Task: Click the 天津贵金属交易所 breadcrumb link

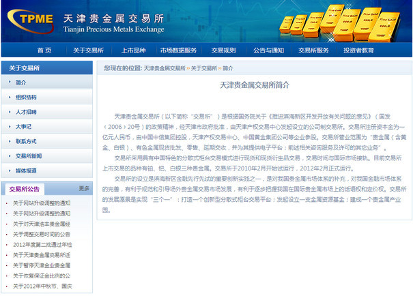Action: (165, 68)
